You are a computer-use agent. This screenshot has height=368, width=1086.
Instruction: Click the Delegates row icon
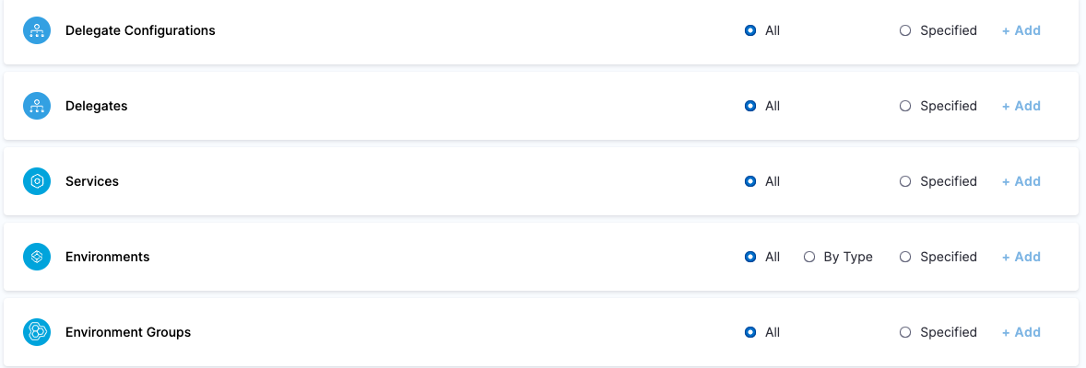[37, 106]
